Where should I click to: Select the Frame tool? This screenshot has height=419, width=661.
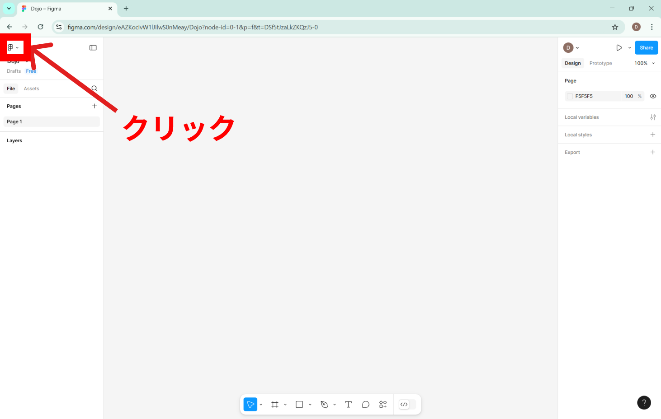(x=275, y=405)
